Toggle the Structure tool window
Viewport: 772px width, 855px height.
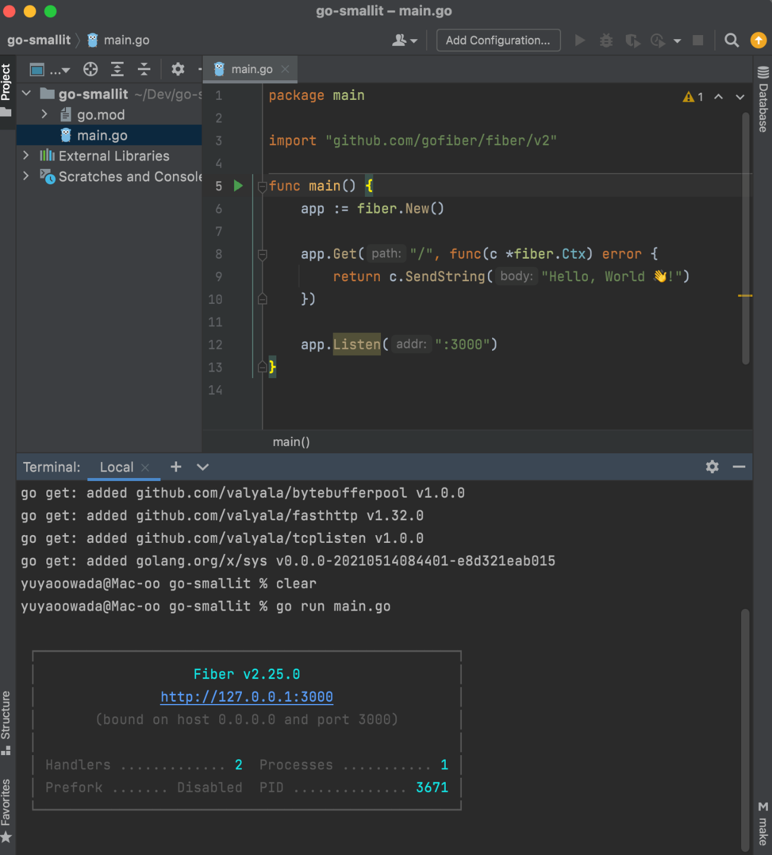(7, 721)
